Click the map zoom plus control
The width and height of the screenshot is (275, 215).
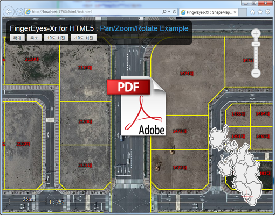pos(256,33)
